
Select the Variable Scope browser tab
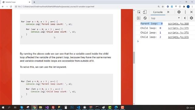pos(16,2)
